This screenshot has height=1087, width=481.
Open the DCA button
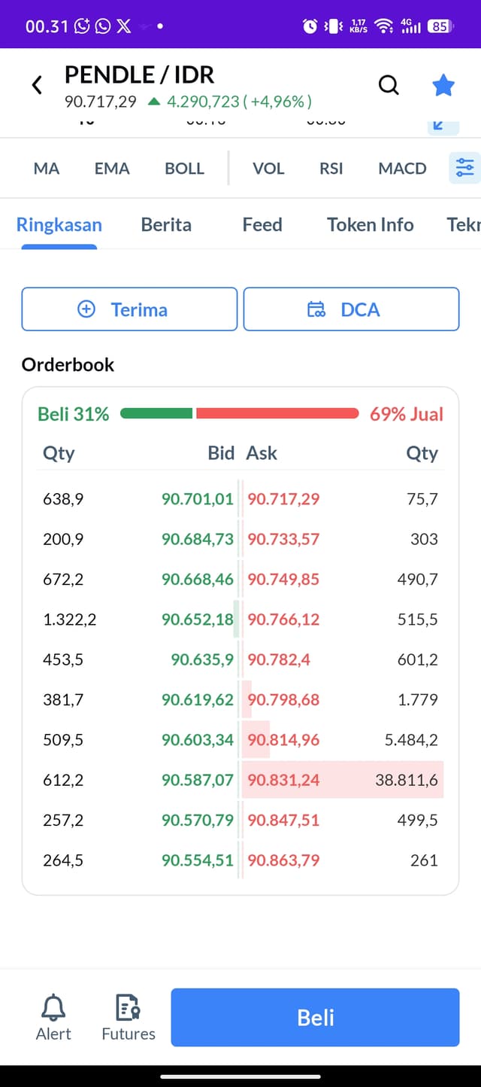click(x=351, y=309)
